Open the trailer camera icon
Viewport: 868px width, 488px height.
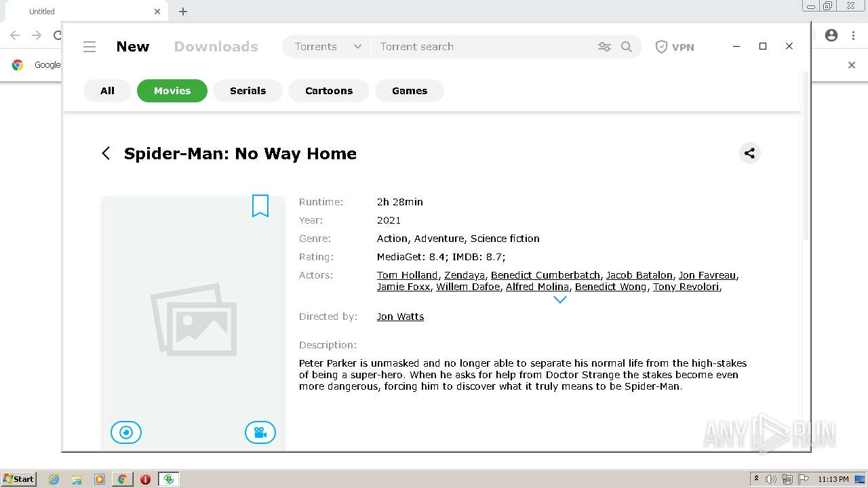[260, 432]
